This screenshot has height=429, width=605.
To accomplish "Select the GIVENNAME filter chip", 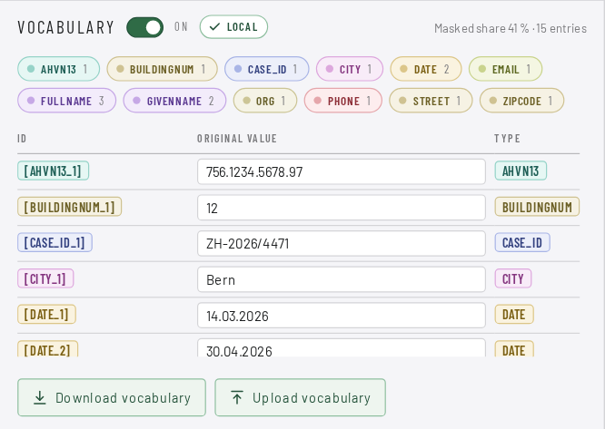I will (174, 101).
